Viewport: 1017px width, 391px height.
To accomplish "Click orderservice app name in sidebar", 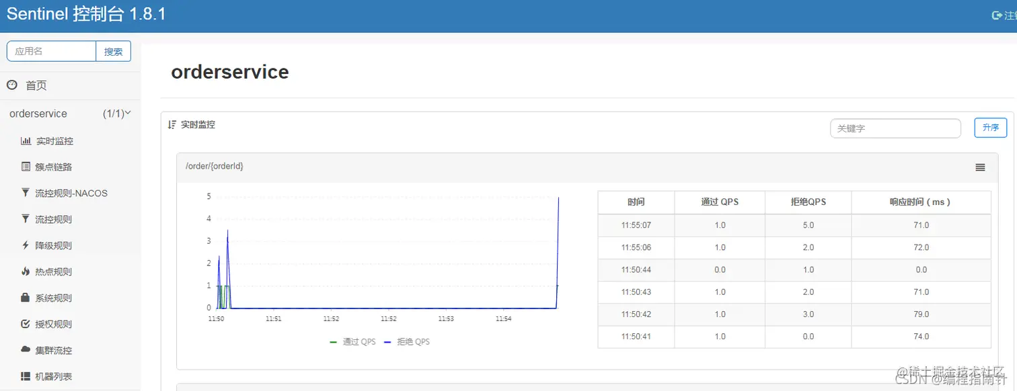I will click(38, 114).
